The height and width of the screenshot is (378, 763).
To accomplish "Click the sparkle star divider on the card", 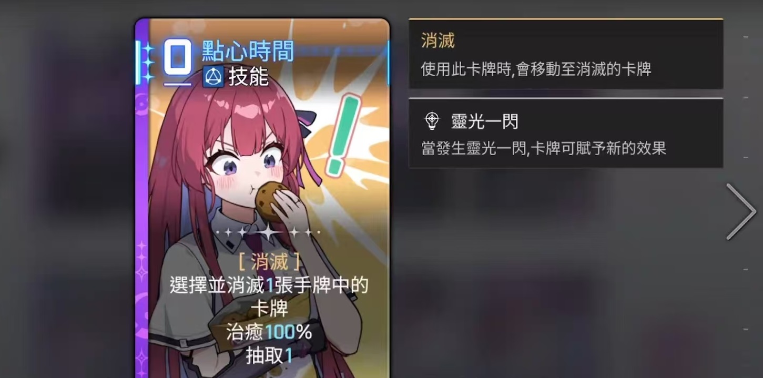I will point(269,232).
